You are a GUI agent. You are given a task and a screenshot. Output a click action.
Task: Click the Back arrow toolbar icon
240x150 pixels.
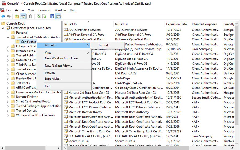[3, 17]
